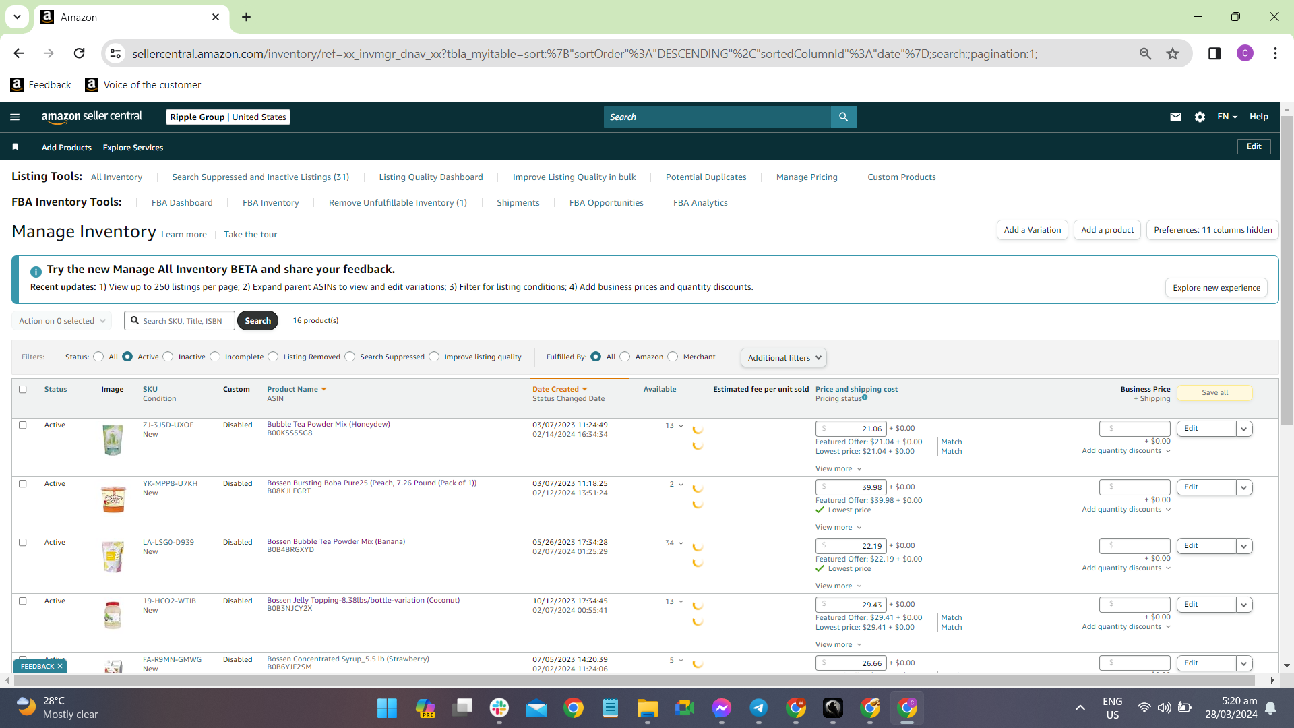Open Messenger from the taskbar

(x=722, y=708)
